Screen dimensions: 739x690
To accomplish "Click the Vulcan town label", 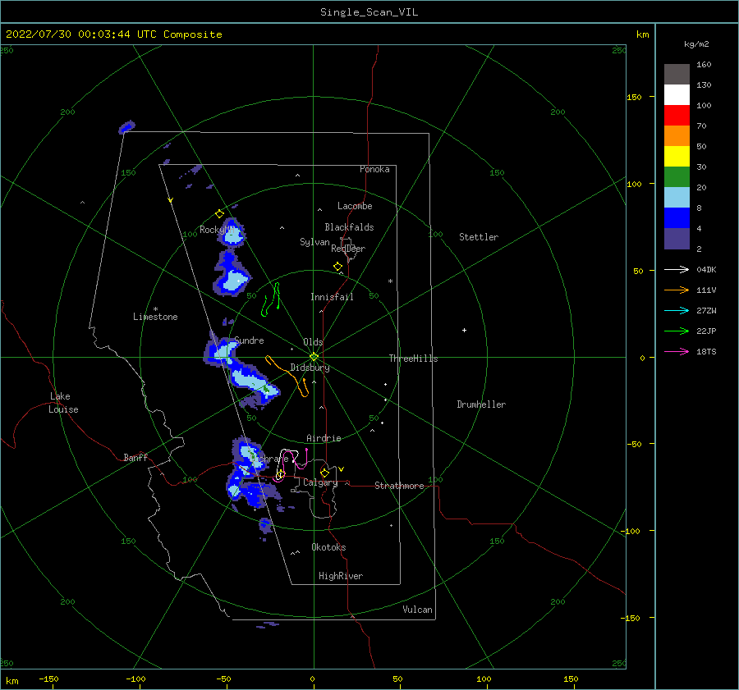I will (x=417, y=610).
